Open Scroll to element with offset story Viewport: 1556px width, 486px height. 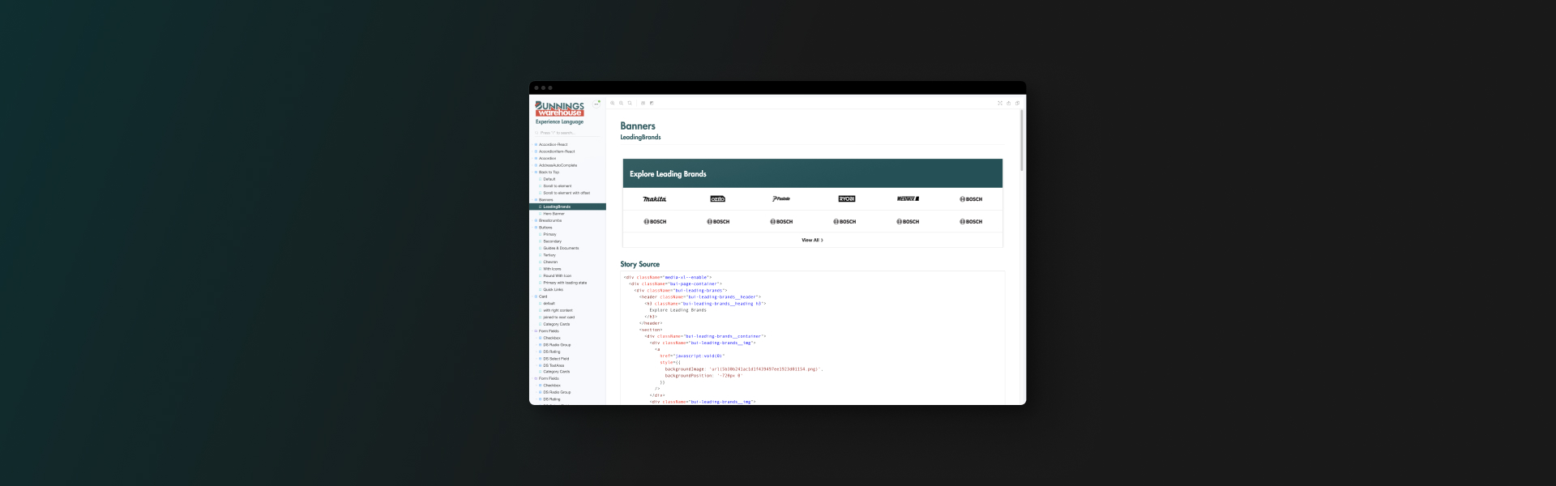(566, 193)
